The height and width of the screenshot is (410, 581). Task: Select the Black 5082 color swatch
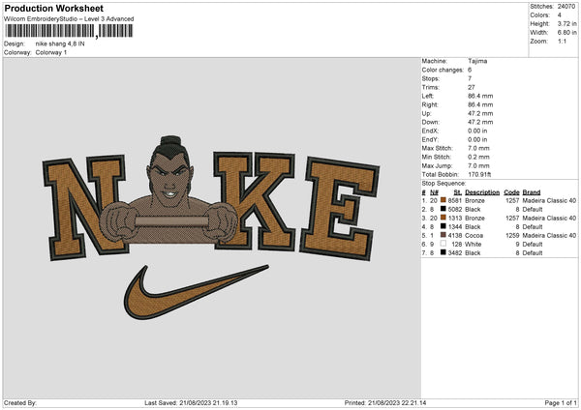pyautogui.click(x=443, y=209)
